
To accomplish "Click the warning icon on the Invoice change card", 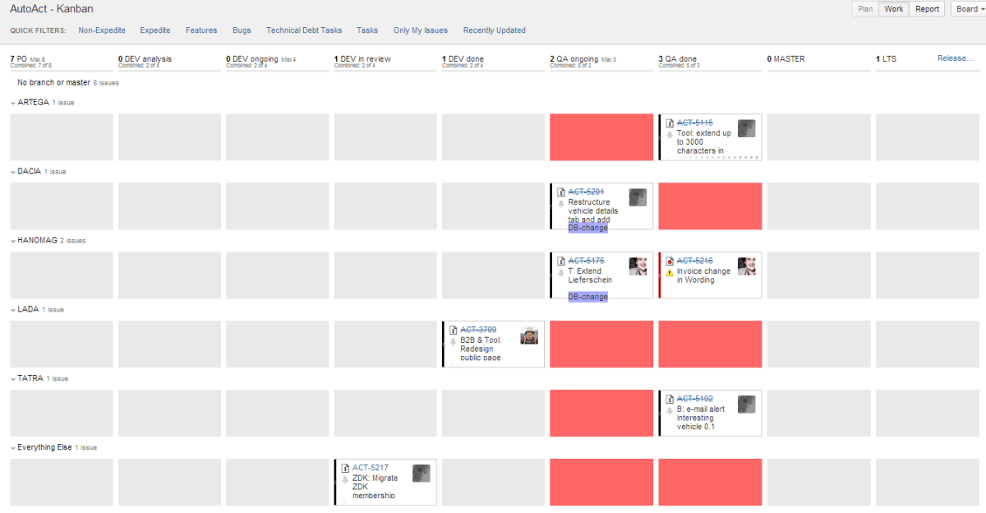I will (x=669, y=271).
